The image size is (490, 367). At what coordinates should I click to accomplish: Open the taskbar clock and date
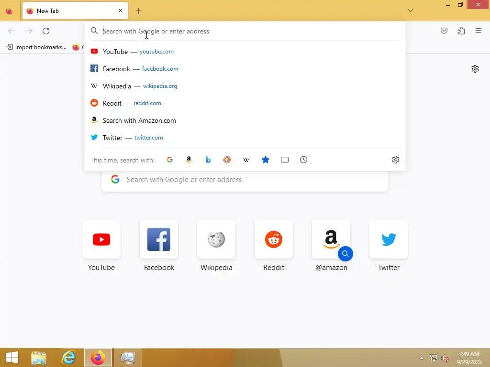tap(469, 358)
